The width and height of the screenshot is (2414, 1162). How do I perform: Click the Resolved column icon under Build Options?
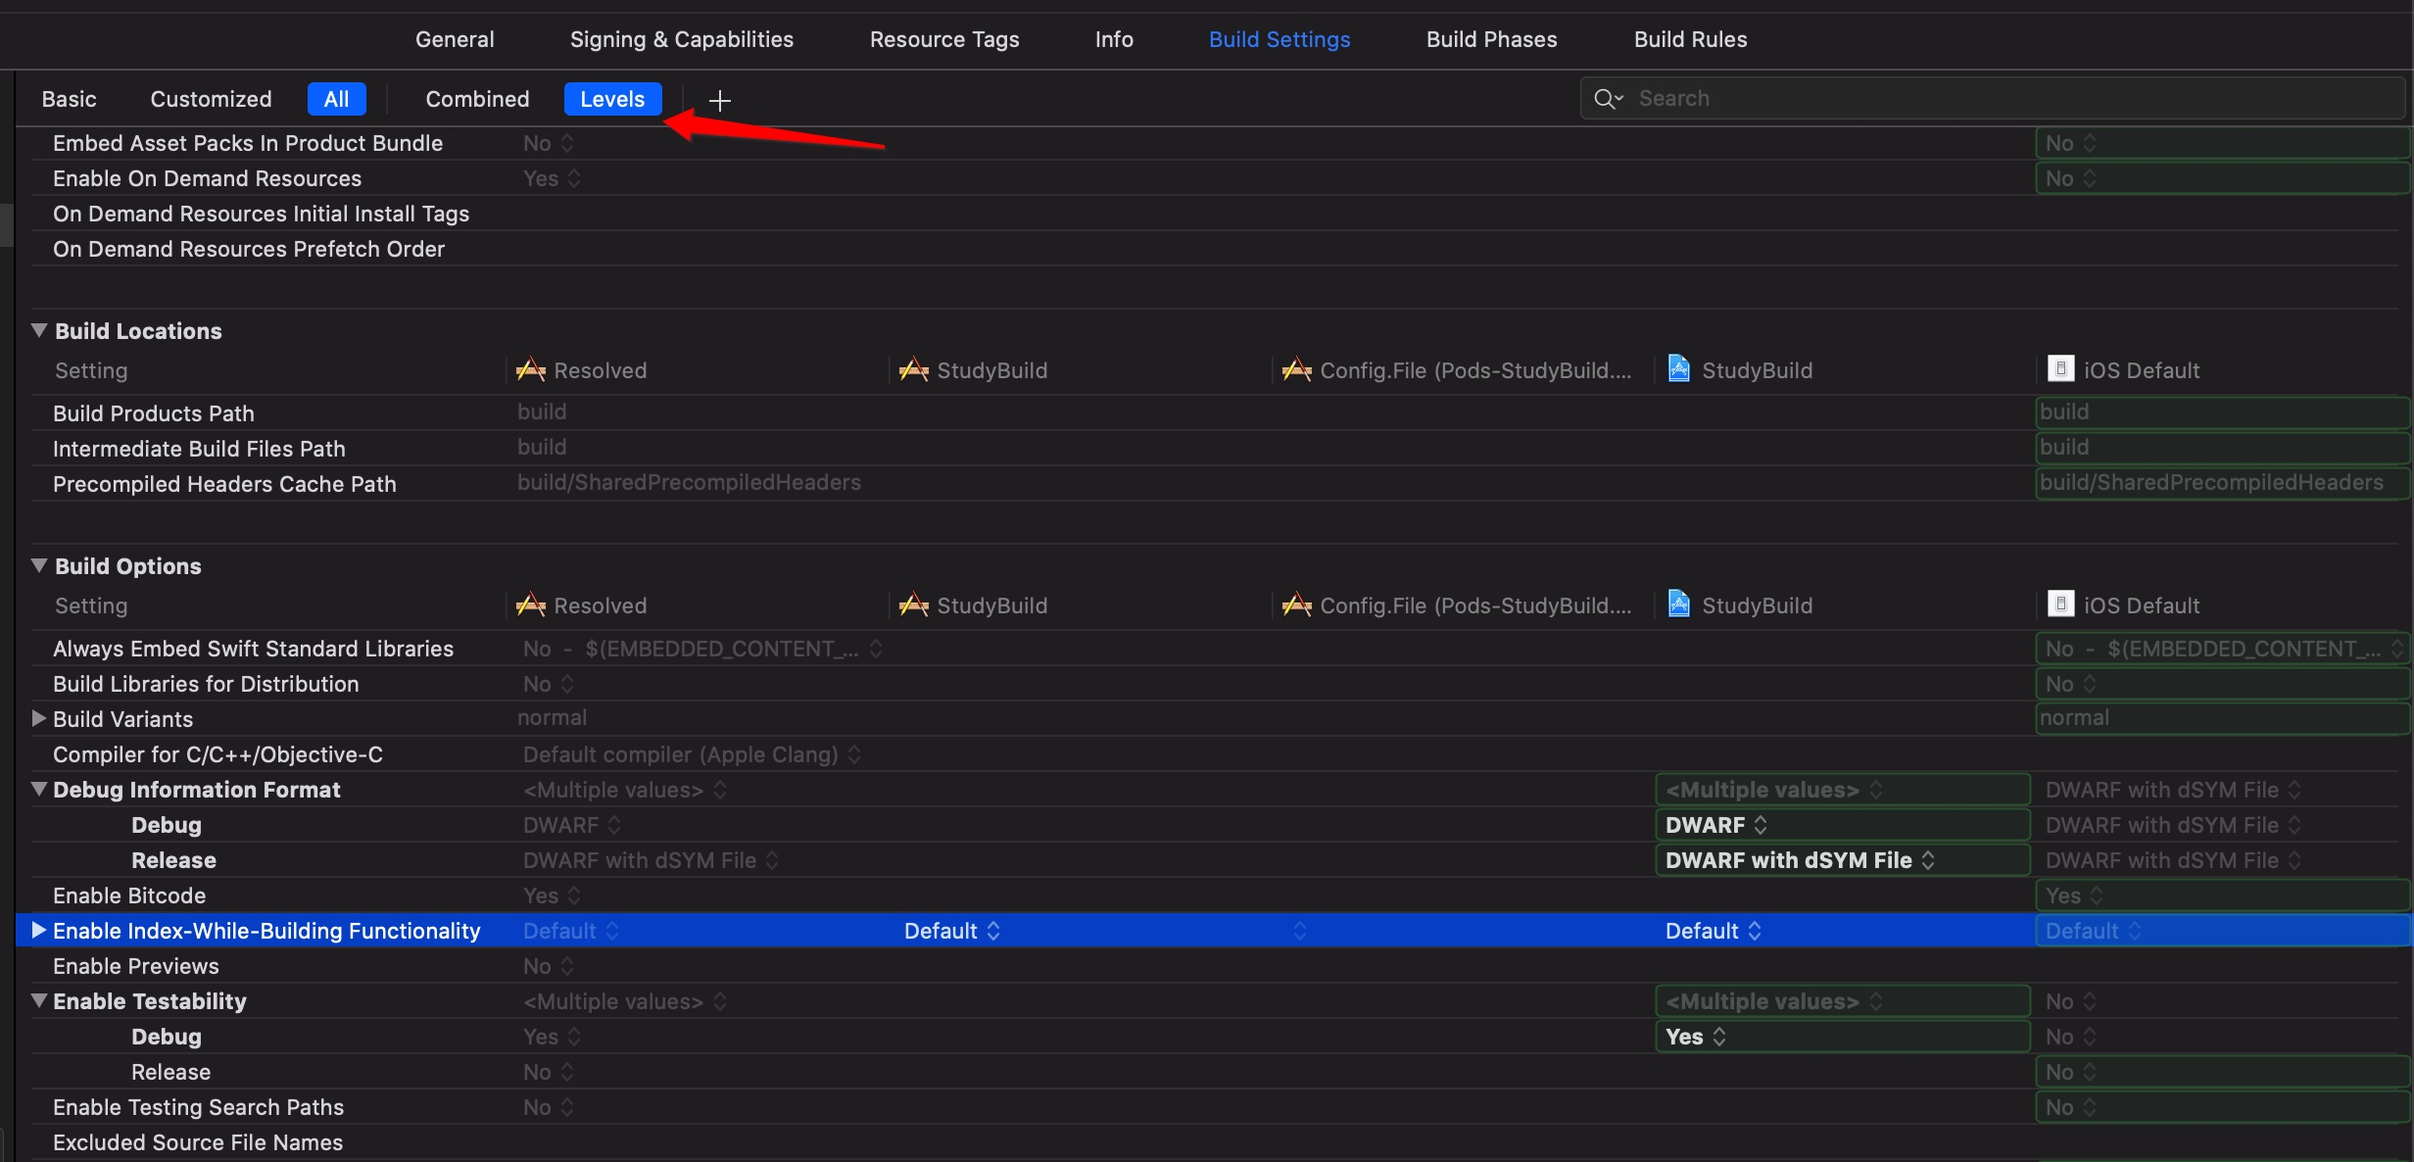coord(531,605)
